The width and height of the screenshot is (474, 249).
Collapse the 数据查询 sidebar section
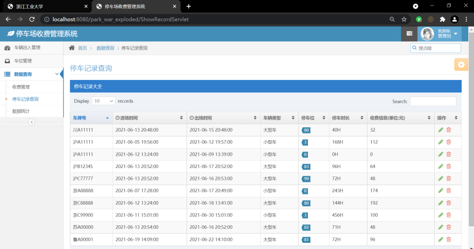[31, 74]
